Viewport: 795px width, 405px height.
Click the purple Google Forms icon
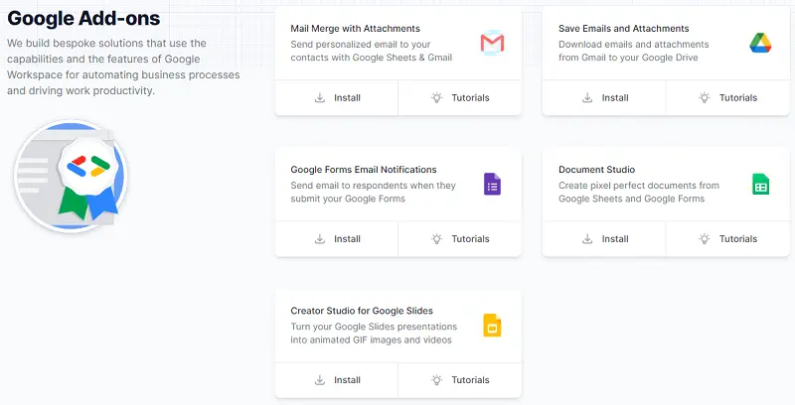tap(492, 184)
